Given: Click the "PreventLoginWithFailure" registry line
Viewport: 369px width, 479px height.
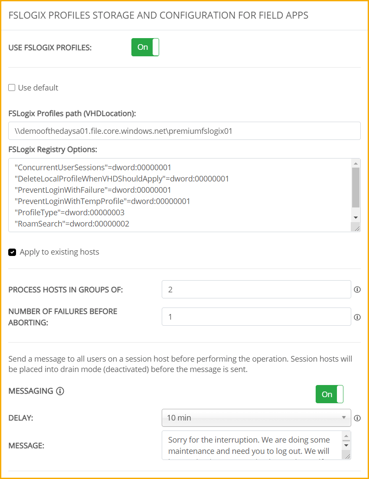Looking at the screenshot, I should point(93,190).
